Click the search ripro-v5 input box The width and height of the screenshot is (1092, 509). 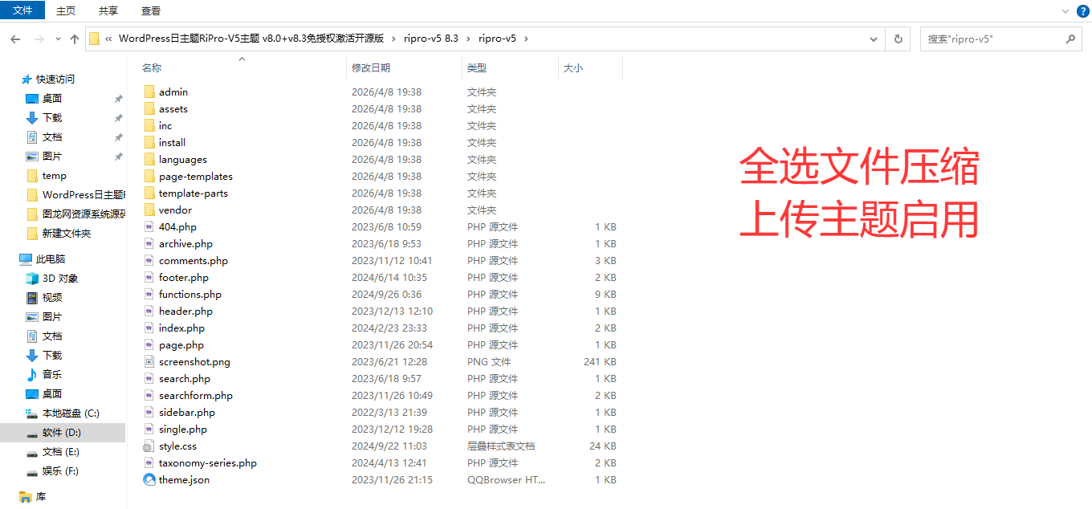tap(992, 39)
